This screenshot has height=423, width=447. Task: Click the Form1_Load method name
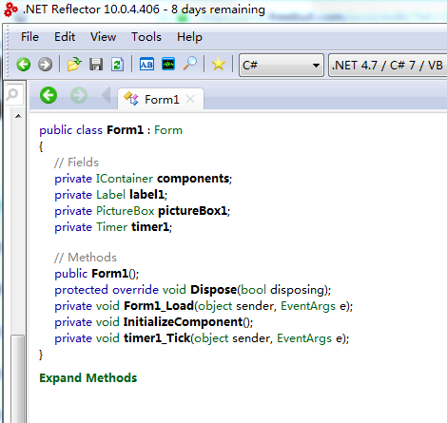159,306
